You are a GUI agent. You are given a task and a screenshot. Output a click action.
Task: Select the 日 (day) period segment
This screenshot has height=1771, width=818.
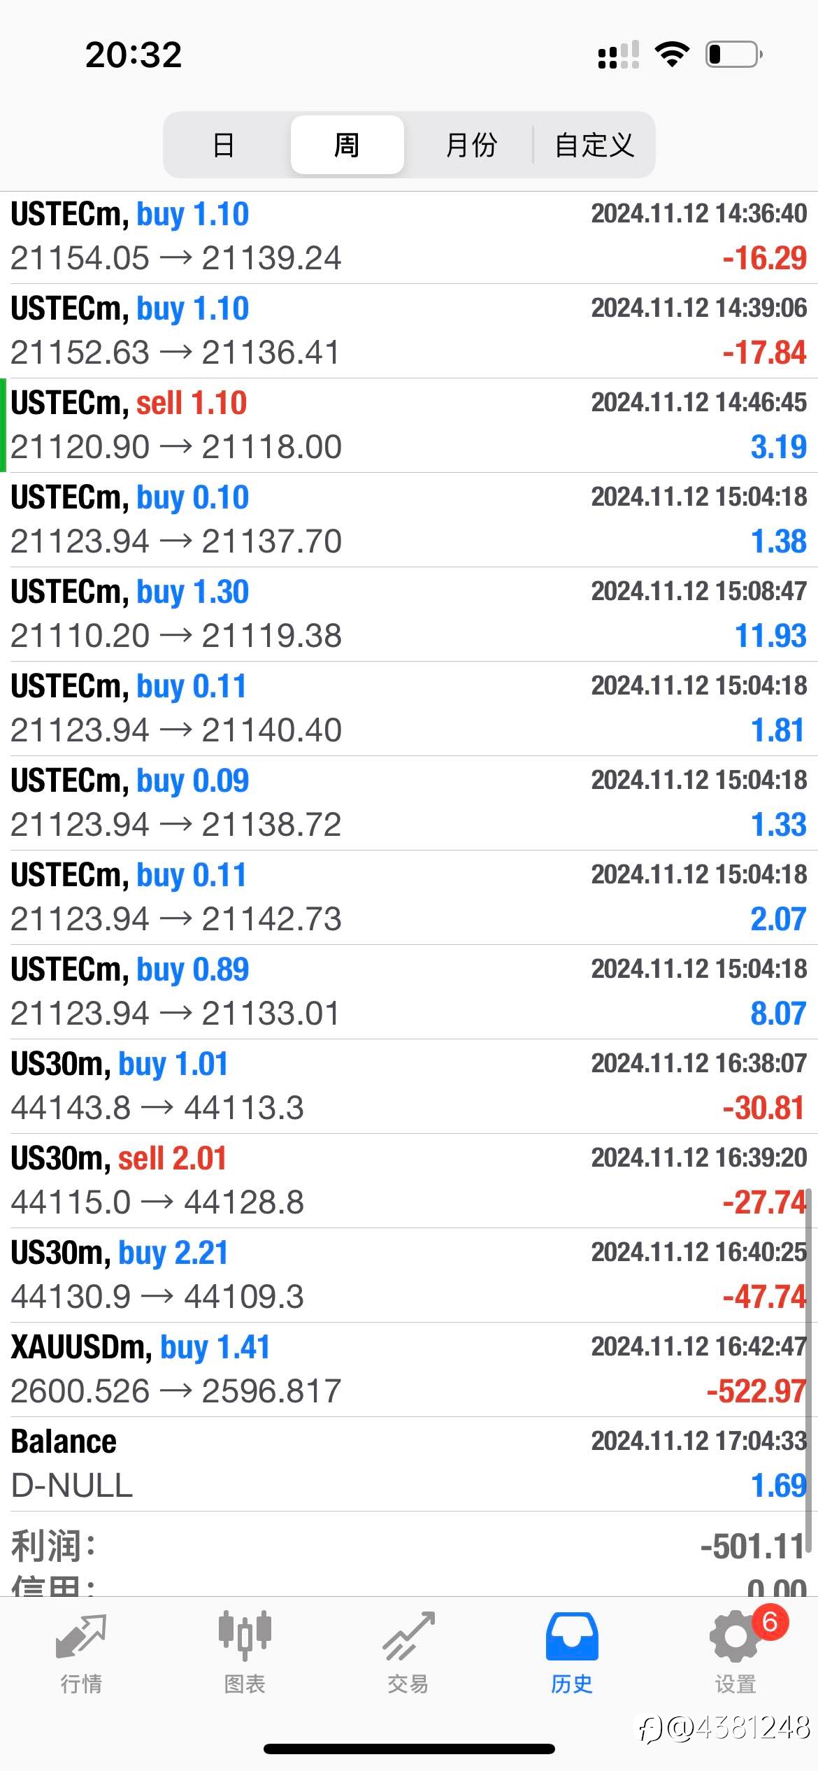point(224,145)
